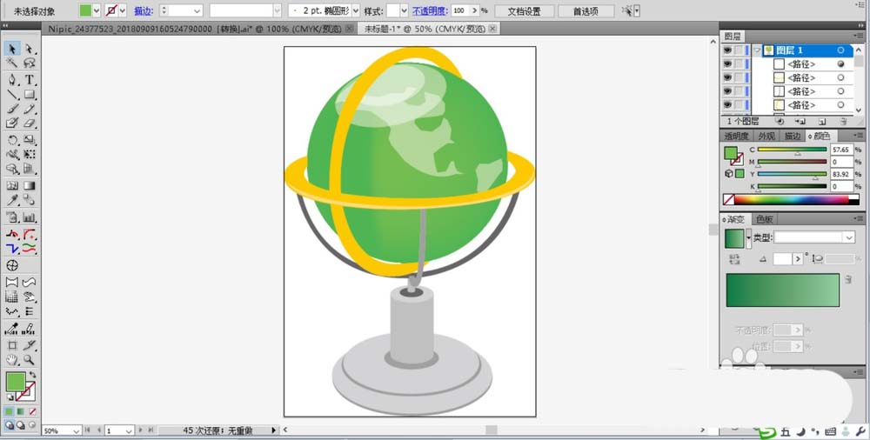Image resolution: width=870 pixels, height=440 pixels.
Task: Open stroke weight dropdown
Action: coord(197,10)
